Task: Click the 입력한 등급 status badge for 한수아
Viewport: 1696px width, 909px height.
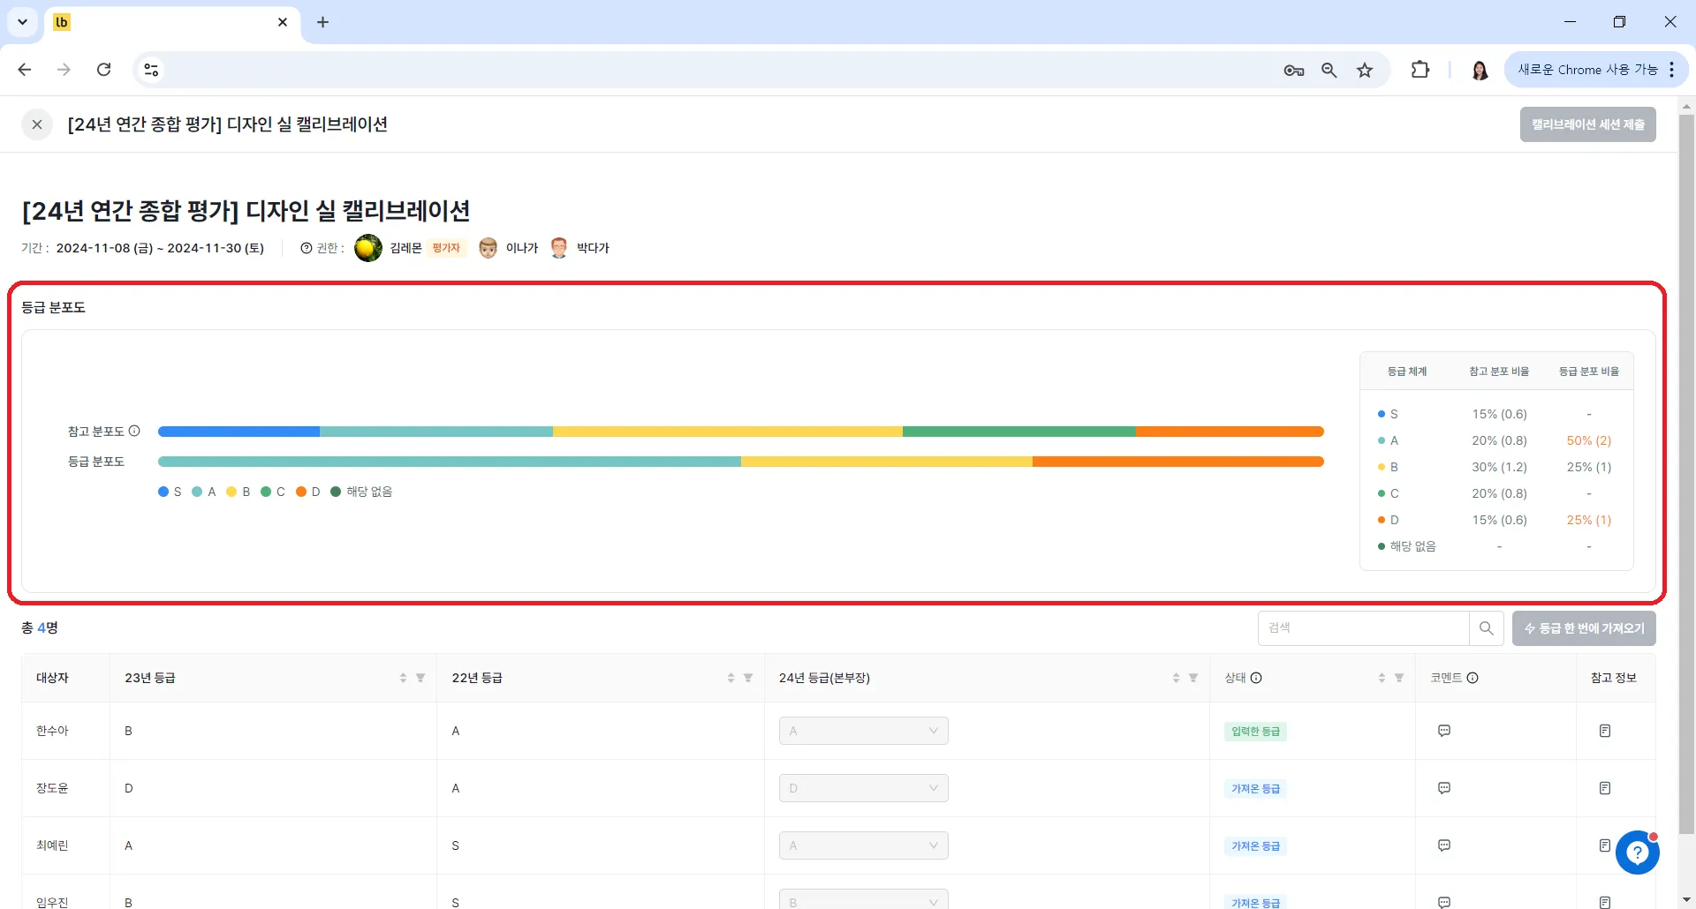Action: [1255, 732]
